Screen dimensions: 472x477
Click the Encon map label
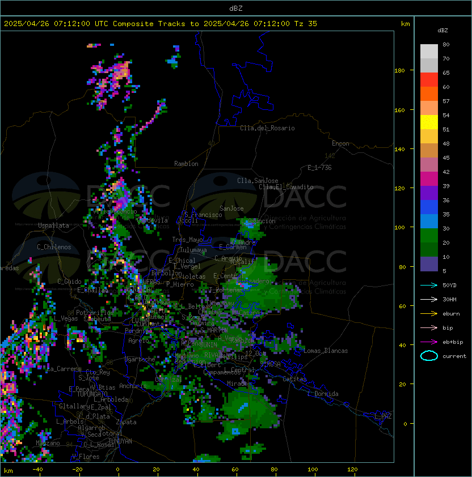coord(340,143)
